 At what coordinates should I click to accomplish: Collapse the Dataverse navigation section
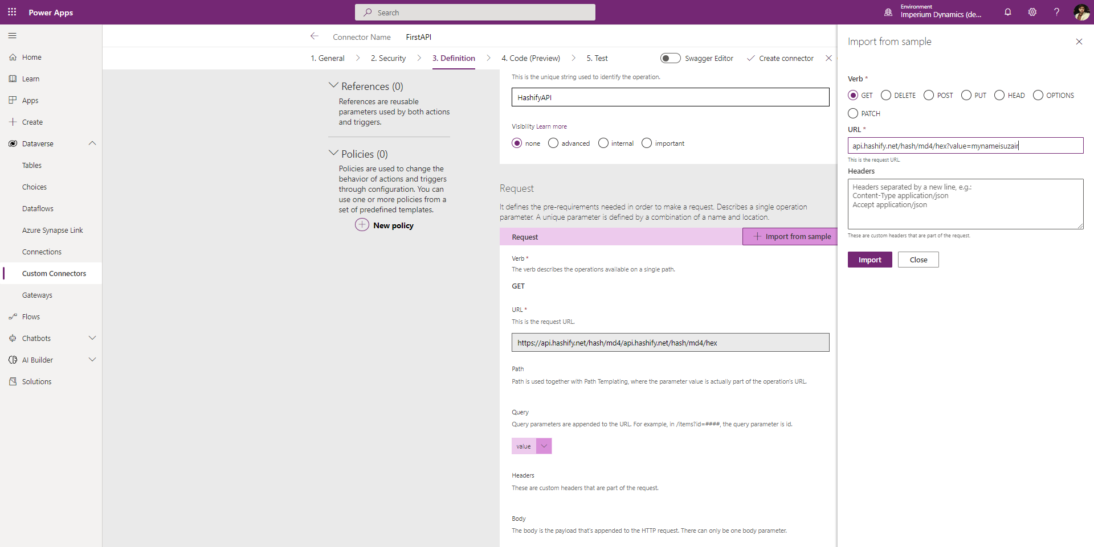92,143
